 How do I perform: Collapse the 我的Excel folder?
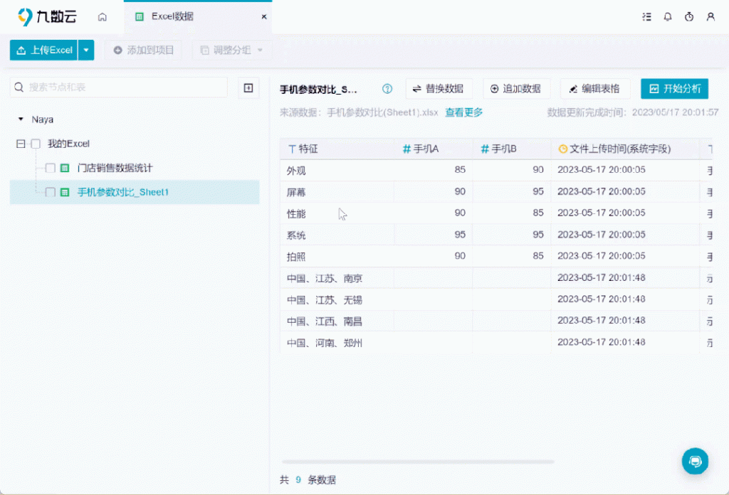tap(21, 144)
